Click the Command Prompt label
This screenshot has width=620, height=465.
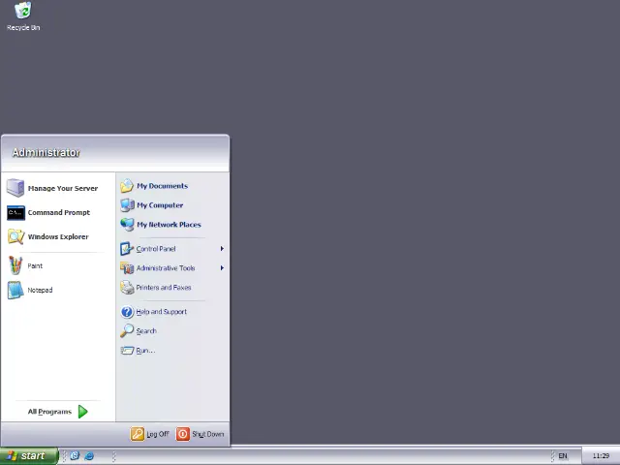59,212
